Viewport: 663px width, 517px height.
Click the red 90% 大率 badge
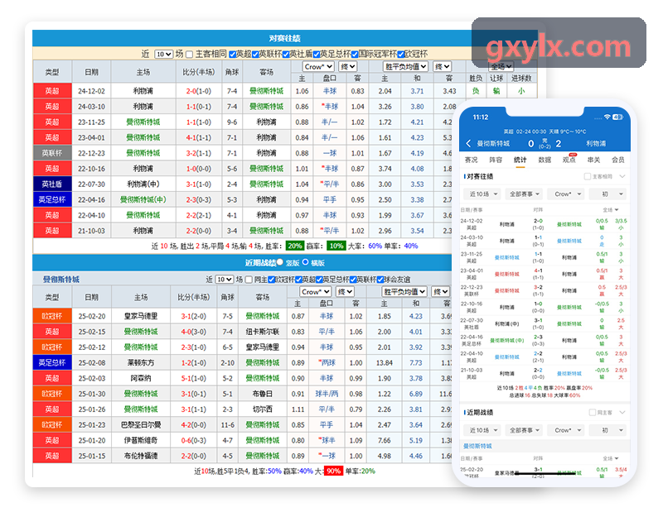[x=333, y=471]
